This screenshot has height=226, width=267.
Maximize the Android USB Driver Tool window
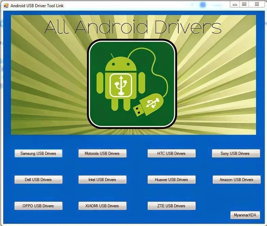pyautogui.click(x=244, y=4)
